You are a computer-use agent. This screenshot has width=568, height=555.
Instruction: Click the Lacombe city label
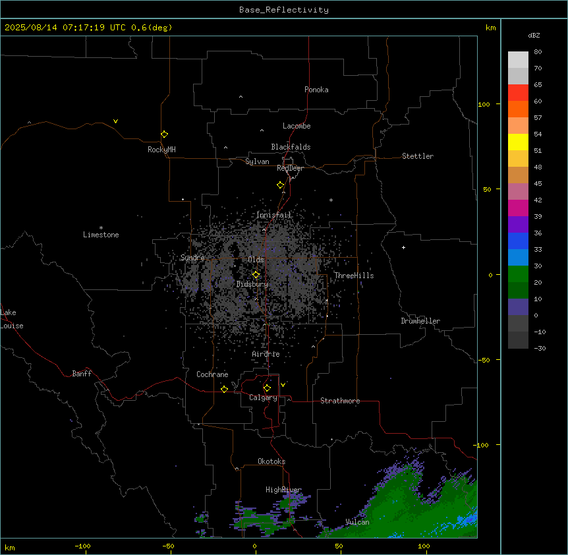[x=297, y=126]
